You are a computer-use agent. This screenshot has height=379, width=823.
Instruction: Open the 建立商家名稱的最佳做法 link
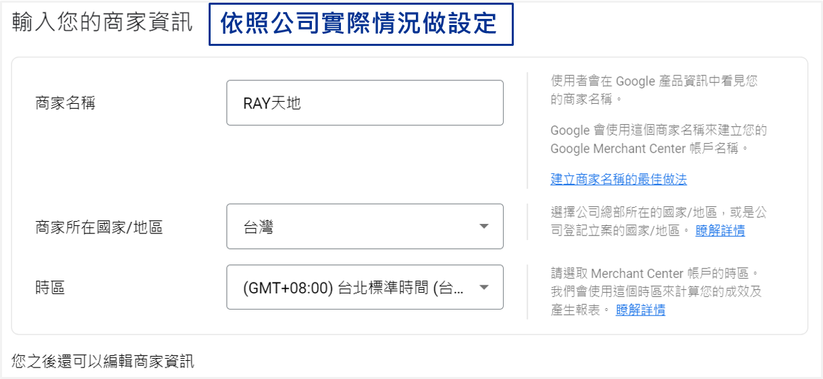(618, 179)
